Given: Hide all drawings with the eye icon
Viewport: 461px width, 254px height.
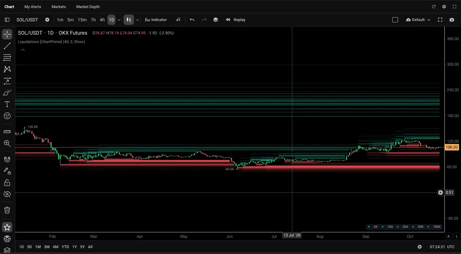Looking at the screenshot, I should coord(7,194).
